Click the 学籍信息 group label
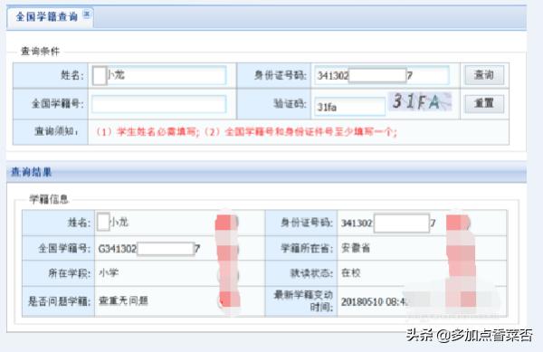The width and height of the screenshot is (543, 352). (49, 199)
